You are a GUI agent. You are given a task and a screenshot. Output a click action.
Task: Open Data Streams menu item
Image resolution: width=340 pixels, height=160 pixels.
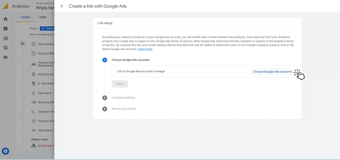coord(46,74)
